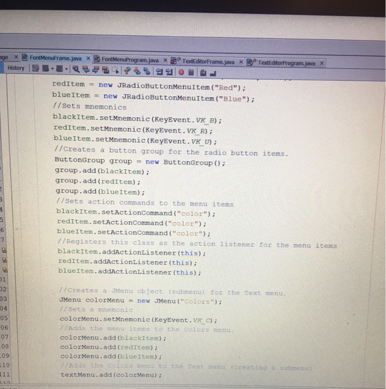Click '//Sets action commands to the menu items'
Image resolution: width=386 pixels, height=389 pixels.
click(145, 203)
